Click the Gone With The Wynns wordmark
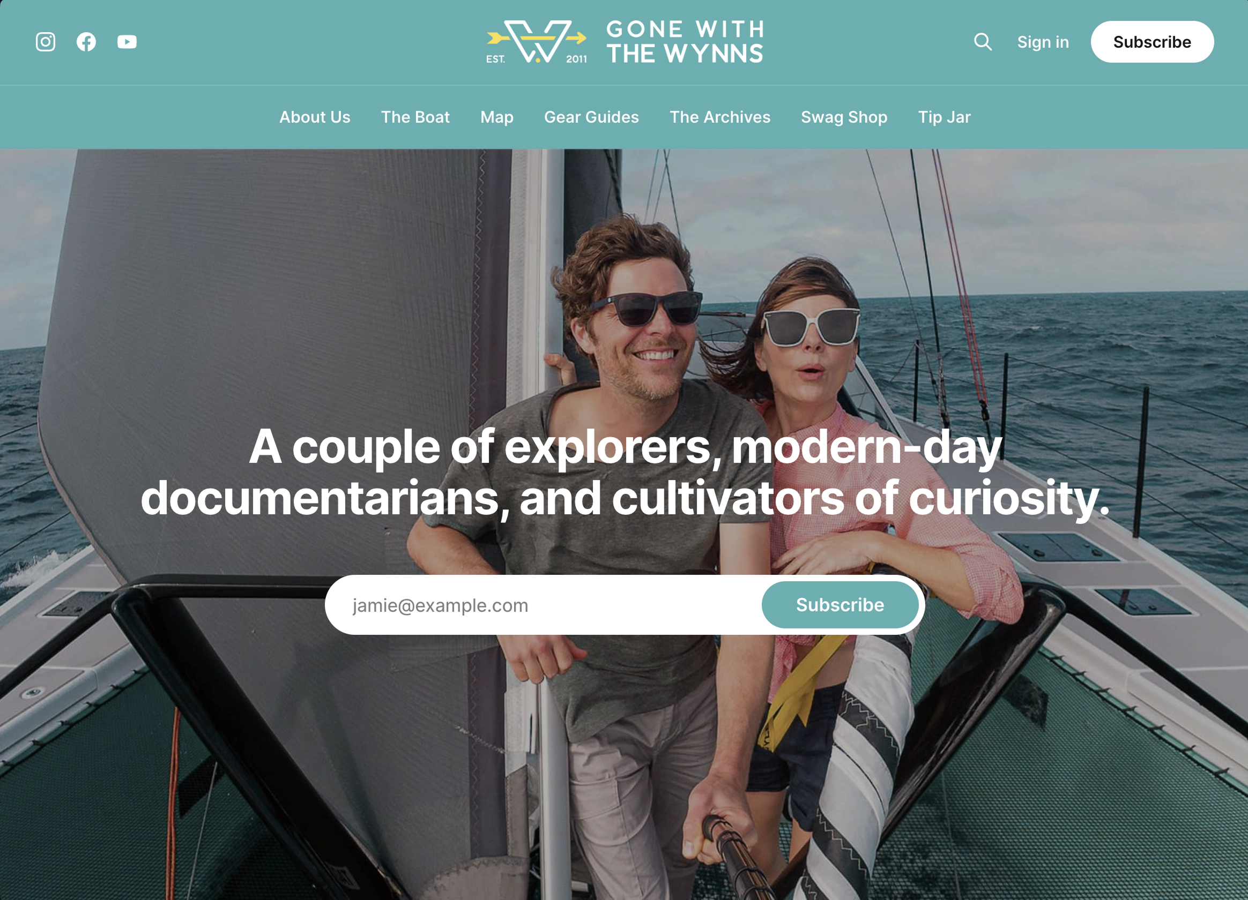 685,42
